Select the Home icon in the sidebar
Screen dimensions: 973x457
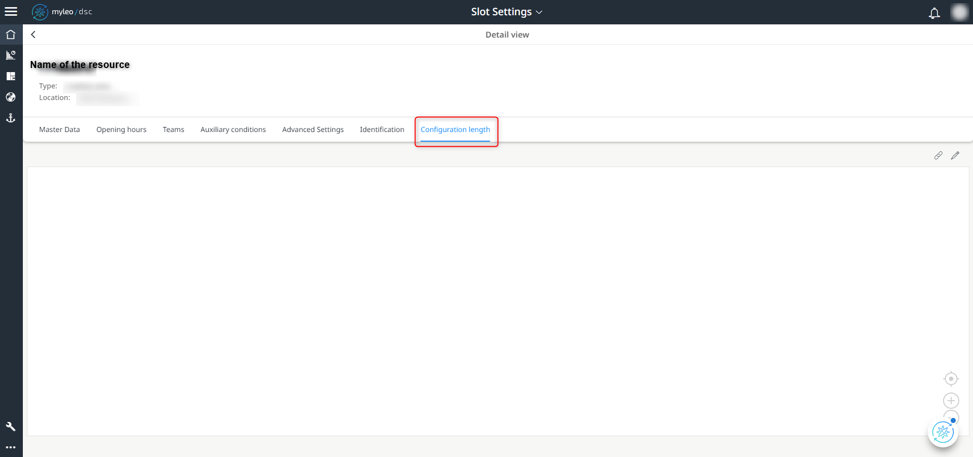[11, 34]
